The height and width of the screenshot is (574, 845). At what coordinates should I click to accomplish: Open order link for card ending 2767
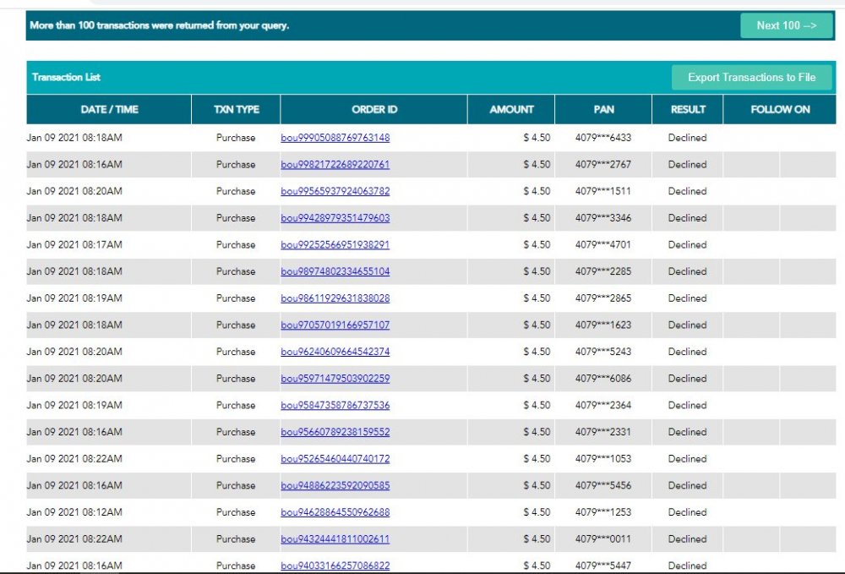(335, 165)
